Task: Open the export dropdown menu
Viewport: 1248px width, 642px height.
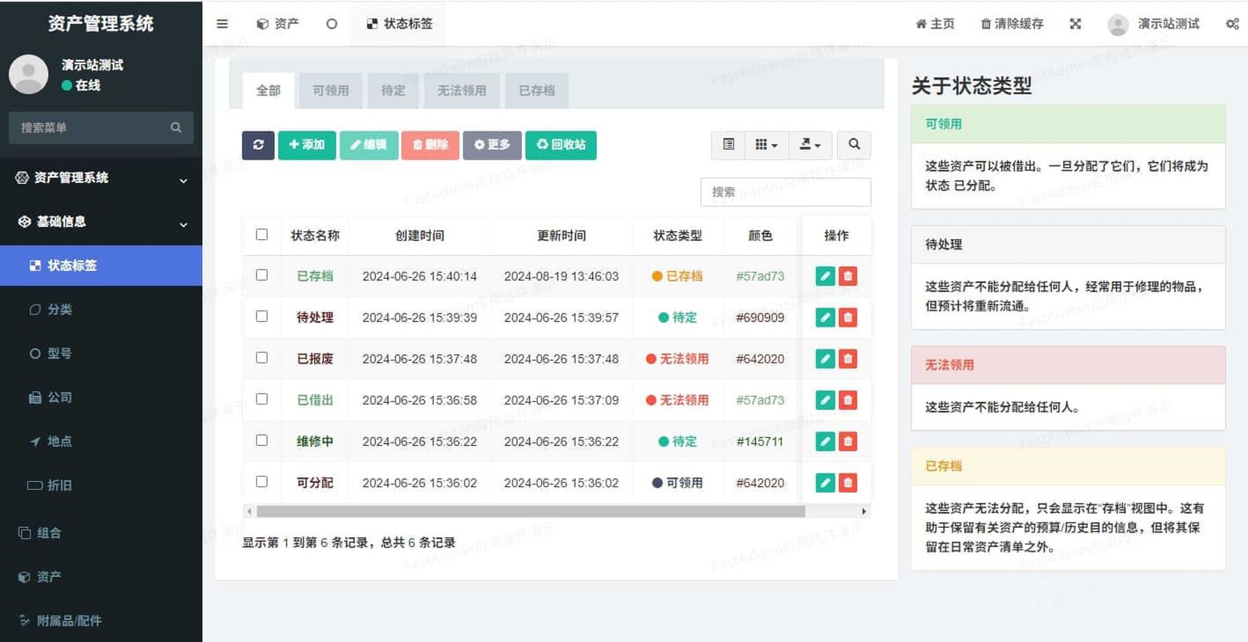Action: point(810,145)
